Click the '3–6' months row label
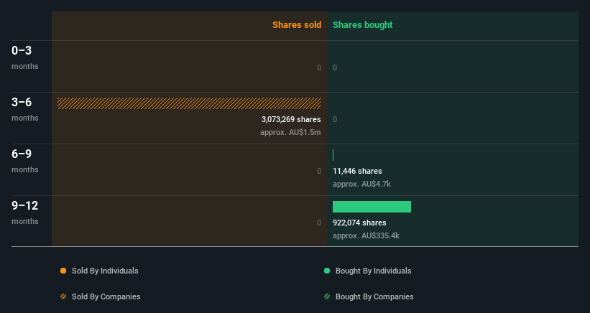 click(x=22, y=102)
